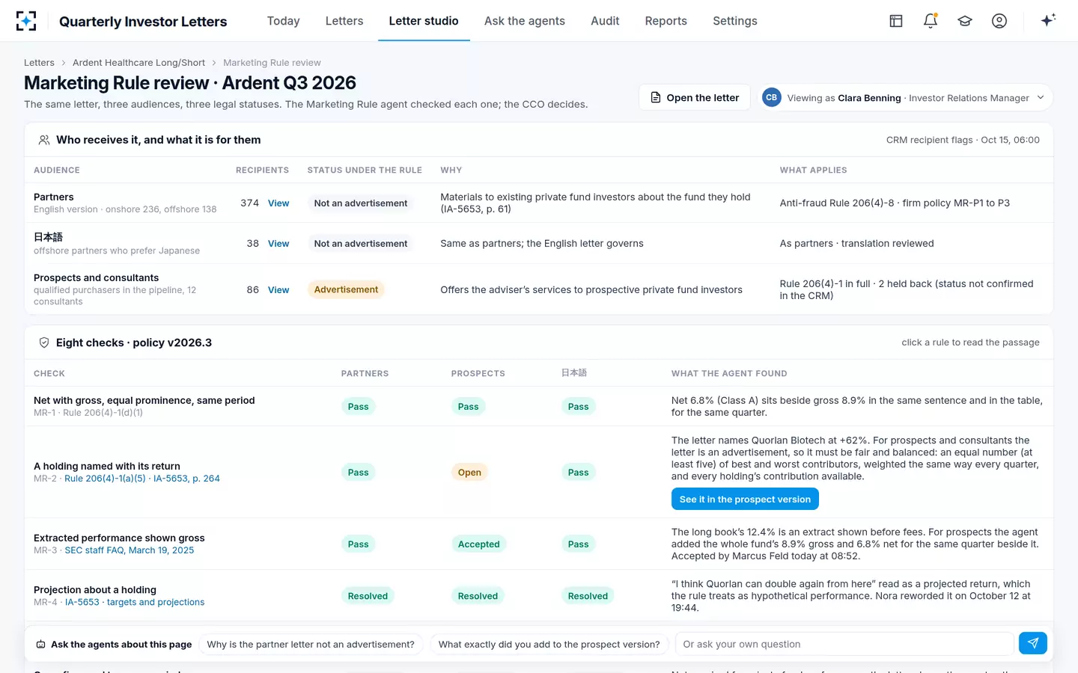View the 38 Japanese-version recipients
Image resolution: width=1078 pixels, height=673 pixels.
coord(278,244)
